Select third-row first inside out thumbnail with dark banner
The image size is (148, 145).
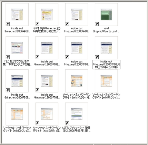[17, 81]
